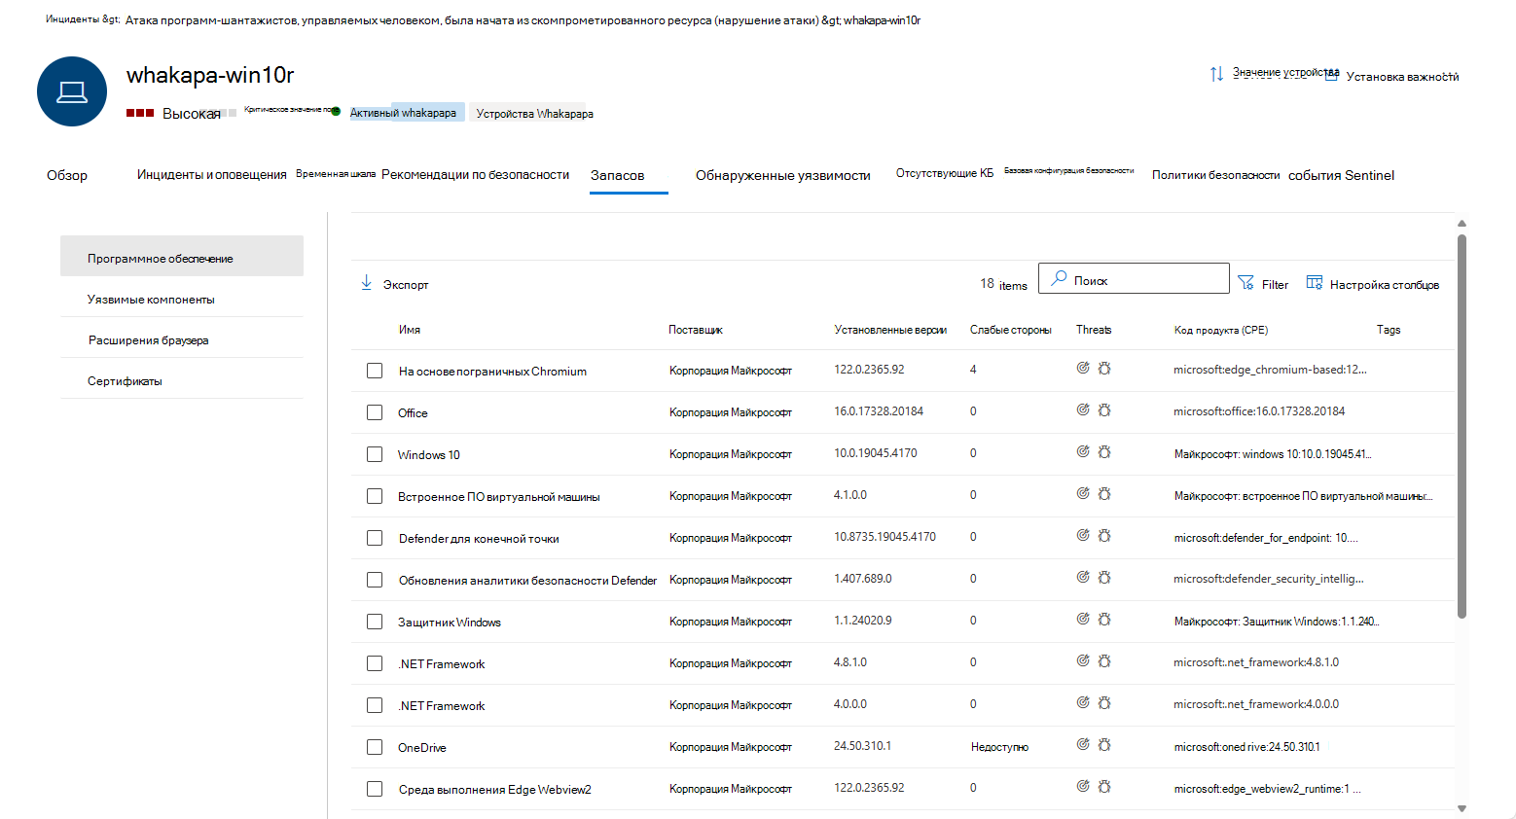The image size is (1516, 819).
Task: Click the Export download arrow icon
Action: 367,283
